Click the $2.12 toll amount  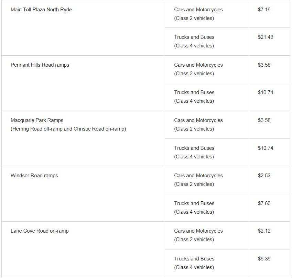[x=264, y=231]
